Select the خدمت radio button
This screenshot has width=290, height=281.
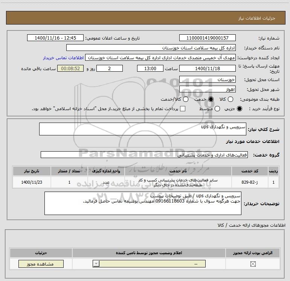pos(211,99)
